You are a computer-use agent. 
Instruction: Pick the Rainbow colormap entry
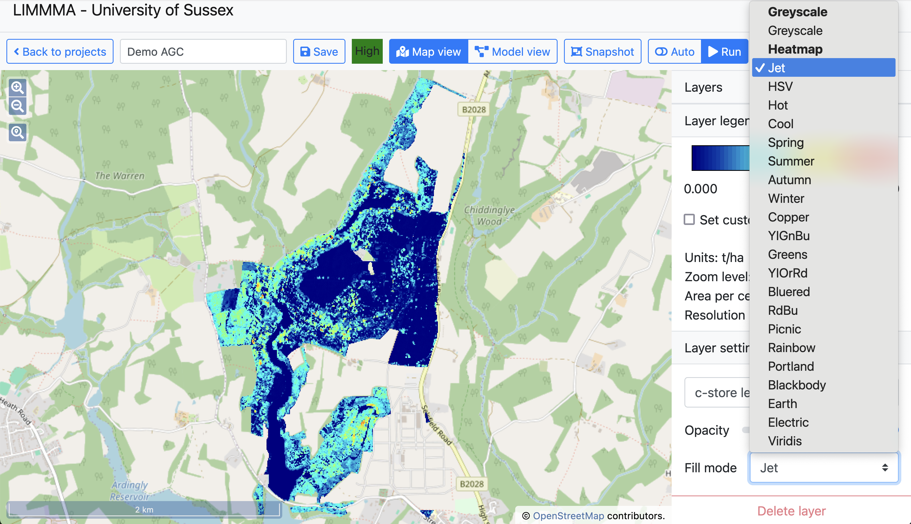pos(791,348)
